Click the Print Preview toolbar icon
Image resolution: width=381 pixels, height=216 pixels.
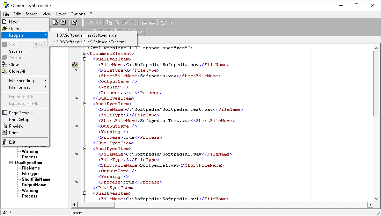click(x=56, y=23)
